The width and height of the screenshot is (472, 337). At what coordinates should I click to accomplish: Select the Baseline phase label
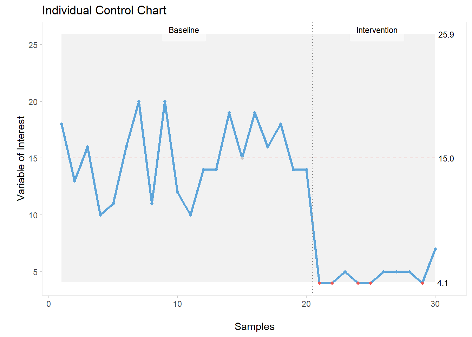pyautogui.click(x=184, y=31)
